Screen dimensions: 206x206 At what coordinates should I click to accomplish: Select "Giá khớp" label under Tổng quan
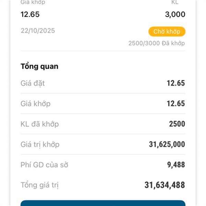tap(35, 103)
